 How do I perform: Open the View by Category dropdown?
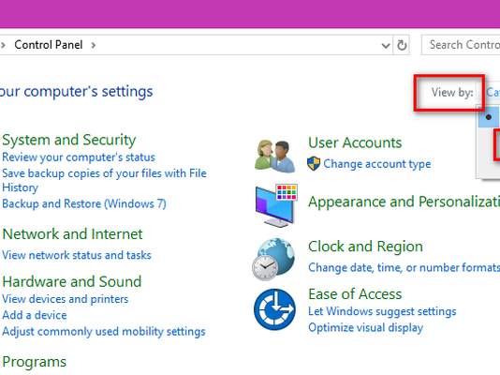tap(493, 92)
